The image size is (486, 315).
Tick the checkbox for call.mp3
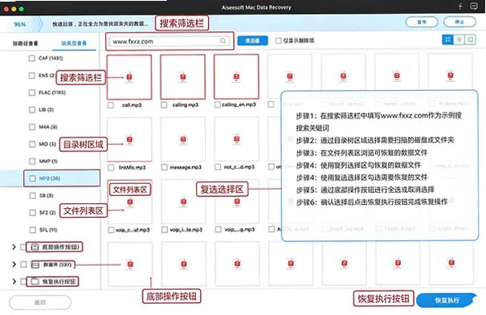click(110, 105)
